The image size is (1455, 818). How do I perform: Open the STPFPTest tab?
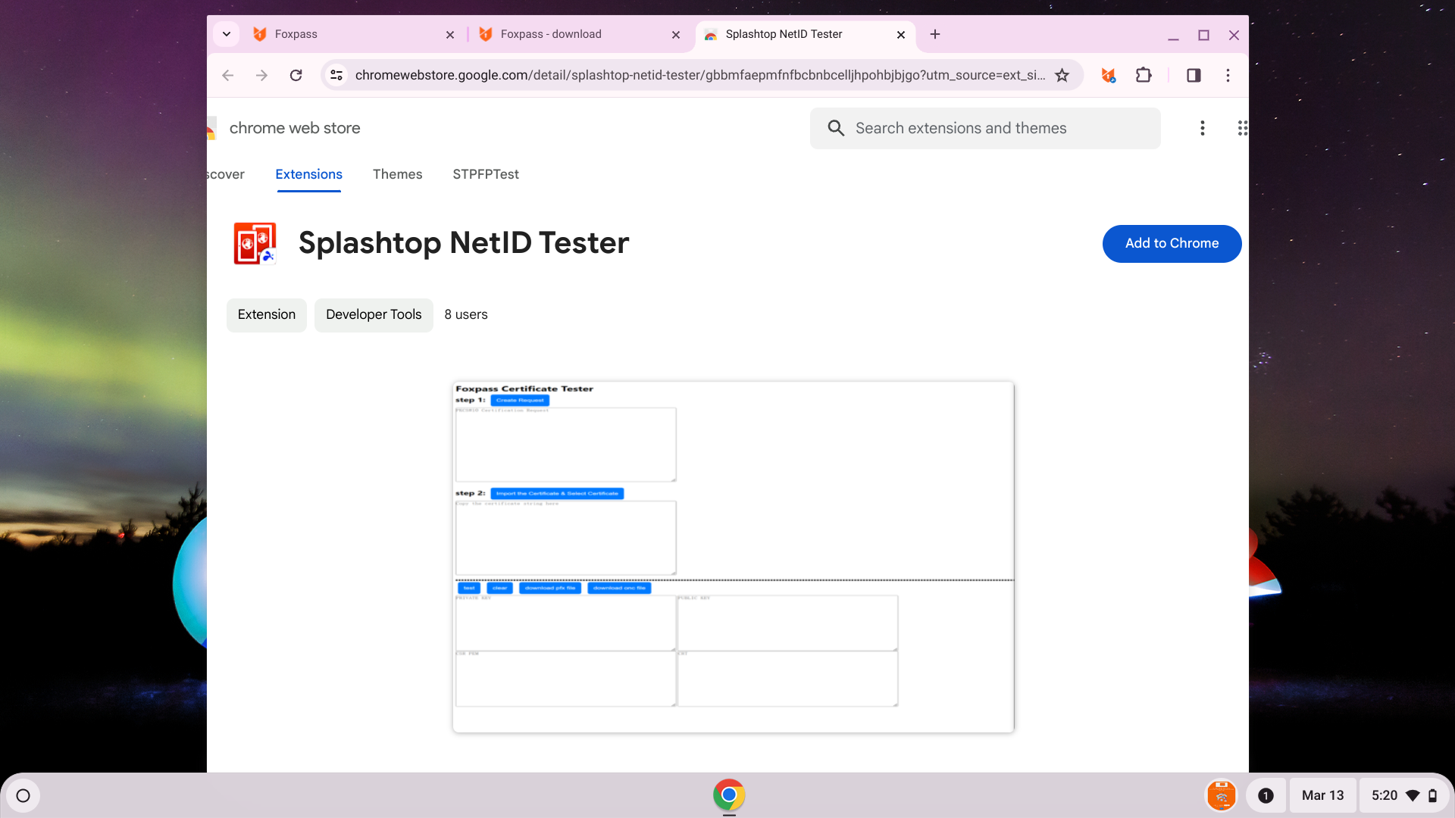(486, 174)
